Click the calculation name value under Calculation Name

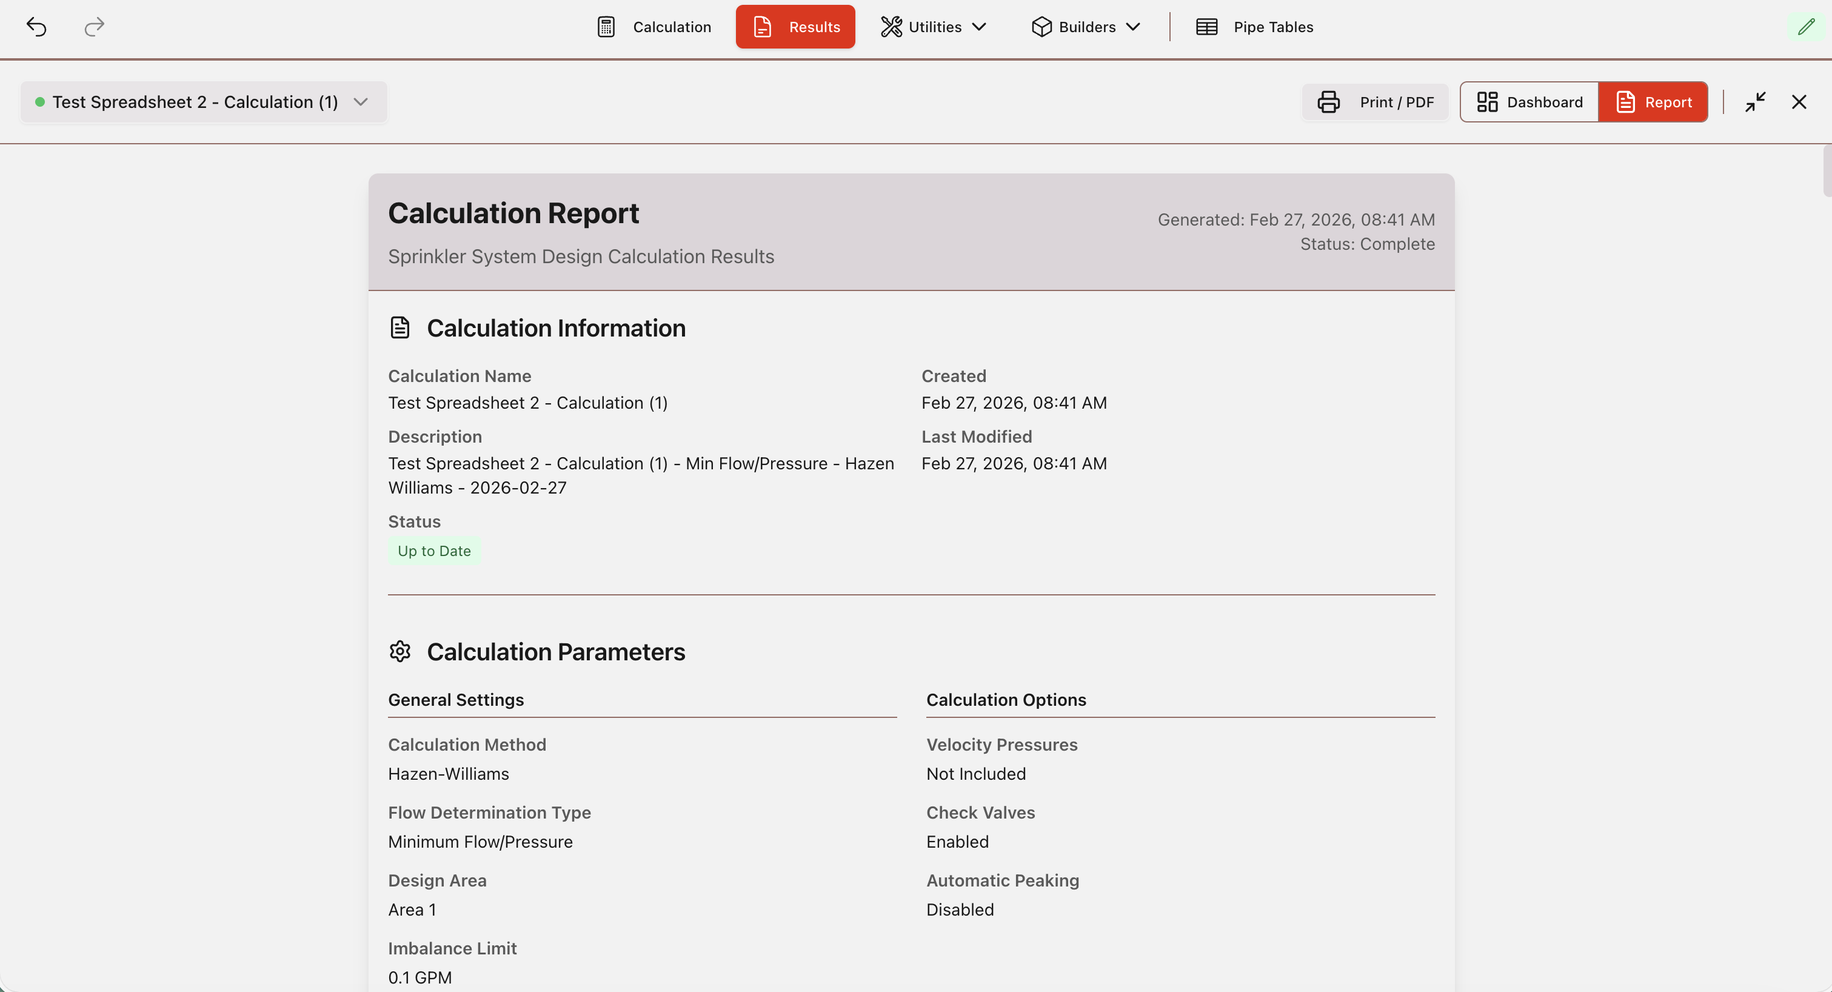tap(527, 403)
